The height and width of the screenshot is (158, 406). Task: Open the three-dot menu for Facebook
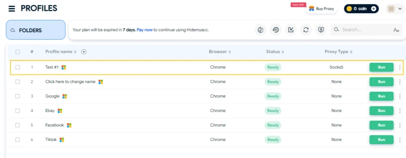coord(400,125)
